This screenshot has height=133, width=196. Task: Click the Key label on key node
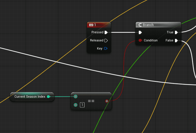click(100, 49)
